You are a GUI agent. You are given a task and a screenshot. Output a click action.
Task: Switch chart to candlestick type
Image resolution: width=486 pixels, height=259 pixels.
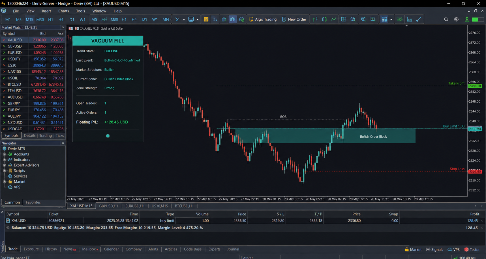coord(324,19)
